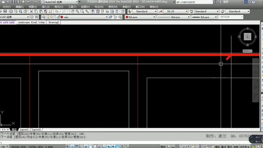The height and width of the screenshot is (148, 263).
Task: Open the 文件(F) menu
Action: coord(7,7)
